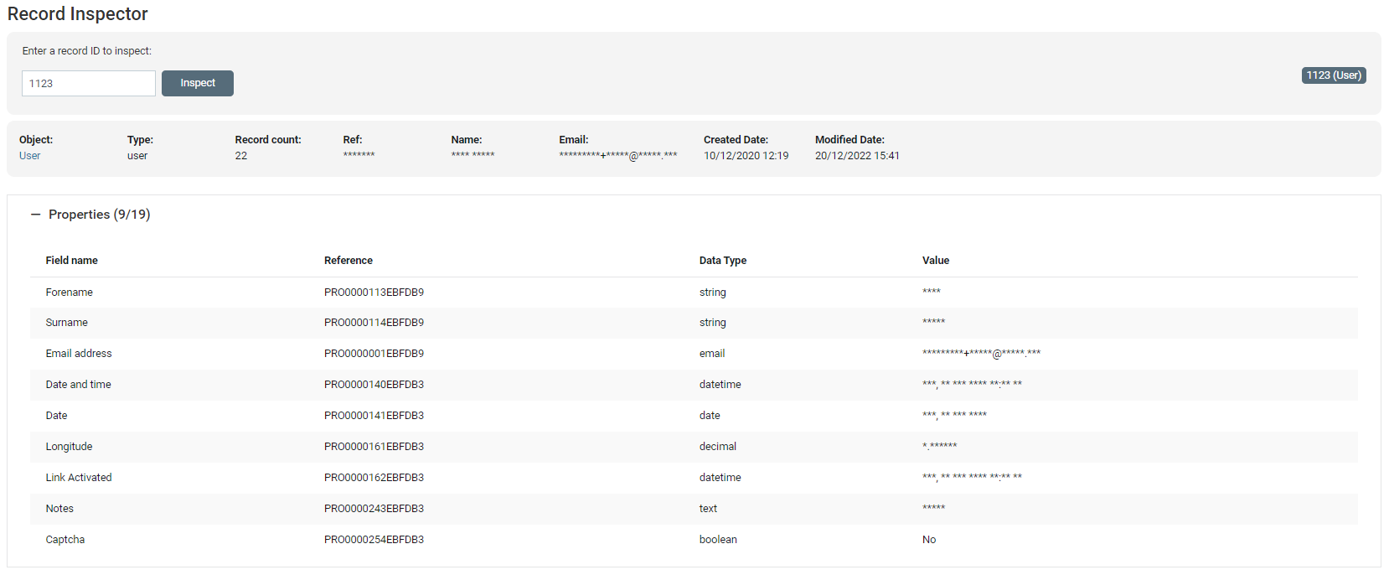Click the Value column header
Image resolution: width=1389 pixels, height=575 pixels.
935,261
